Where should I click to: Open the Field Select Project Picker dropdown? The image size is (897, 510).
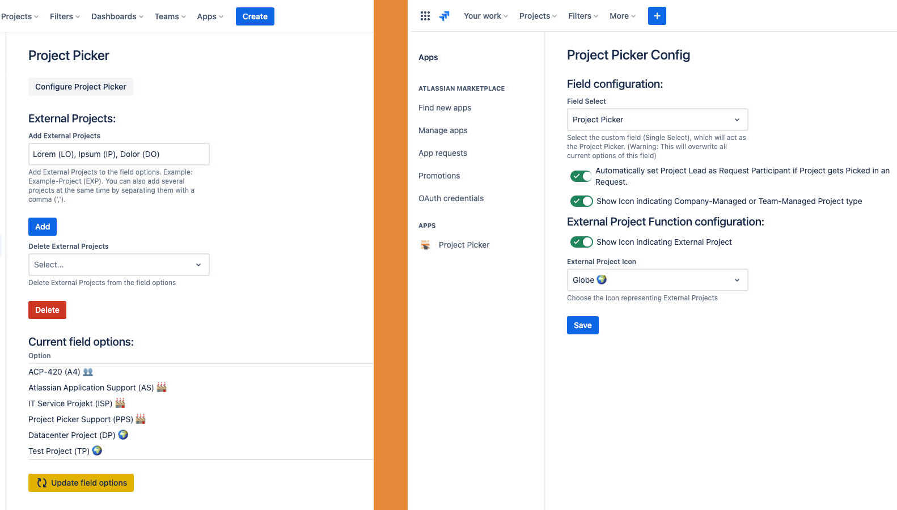(x=658, y=120)
